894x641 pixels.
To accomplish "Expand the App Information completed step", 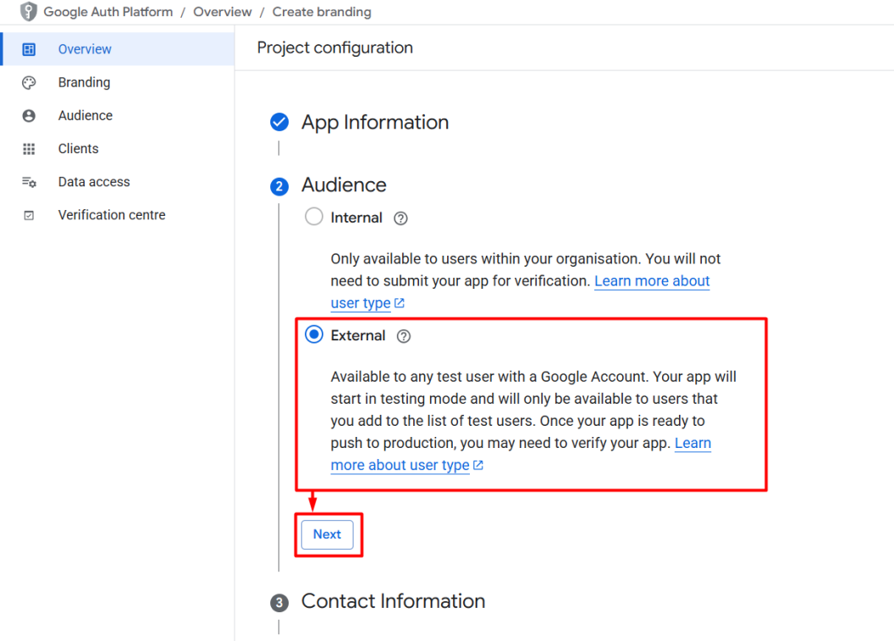I will pyautogui.click(x=374, y=122).
